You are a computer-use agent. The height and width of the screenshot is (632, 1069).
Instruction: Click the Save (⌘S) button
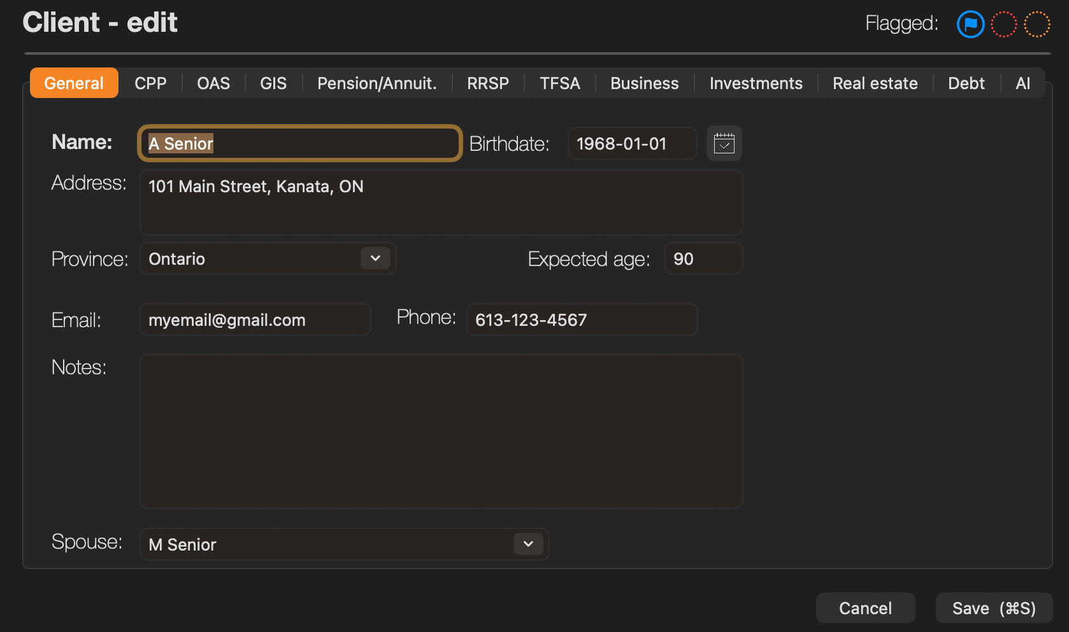point(994,608)
